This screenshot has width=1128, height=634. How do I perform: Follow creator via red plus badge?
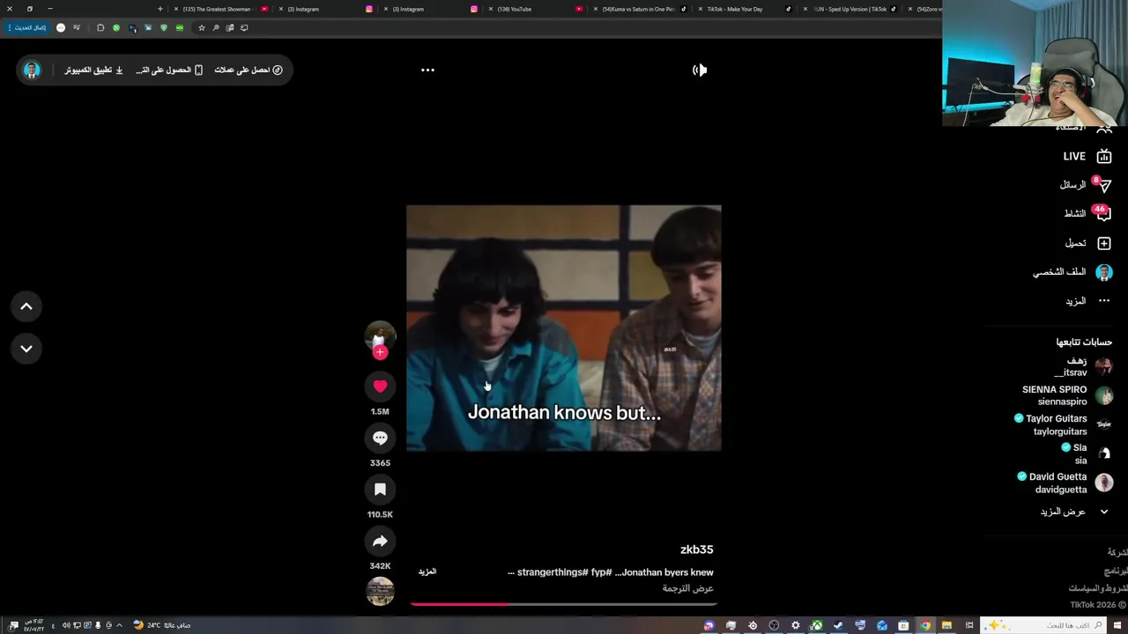[x=380, y=352]
